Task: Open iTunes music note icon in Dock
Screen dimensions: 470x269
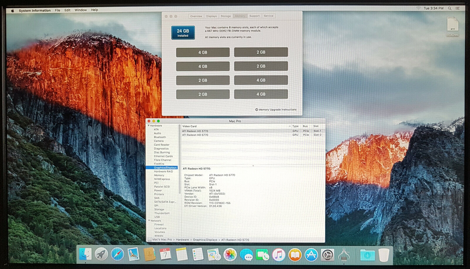Action: [x=278, y=254]
